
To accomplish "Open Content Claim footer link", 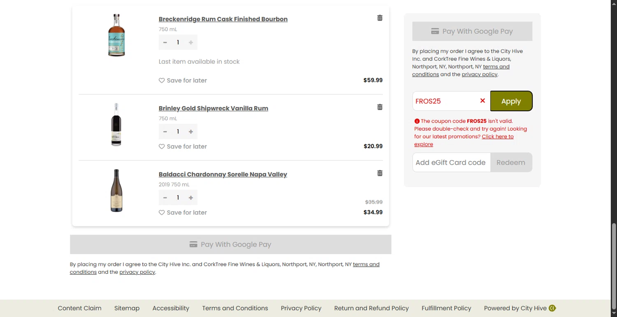I will [x=79, y=308].
